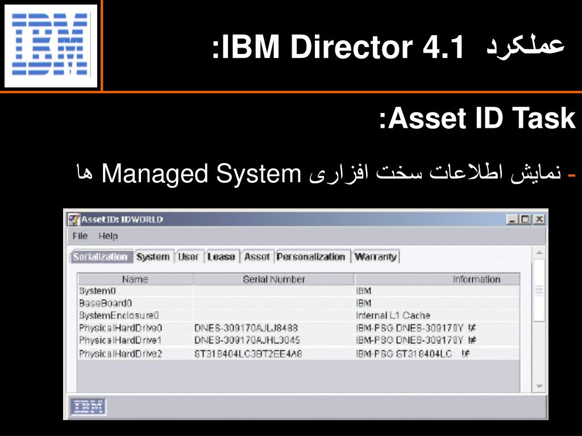Open the File menu
Image resolution: width=582 pixels, height=436 pixels.
[80, 236]
